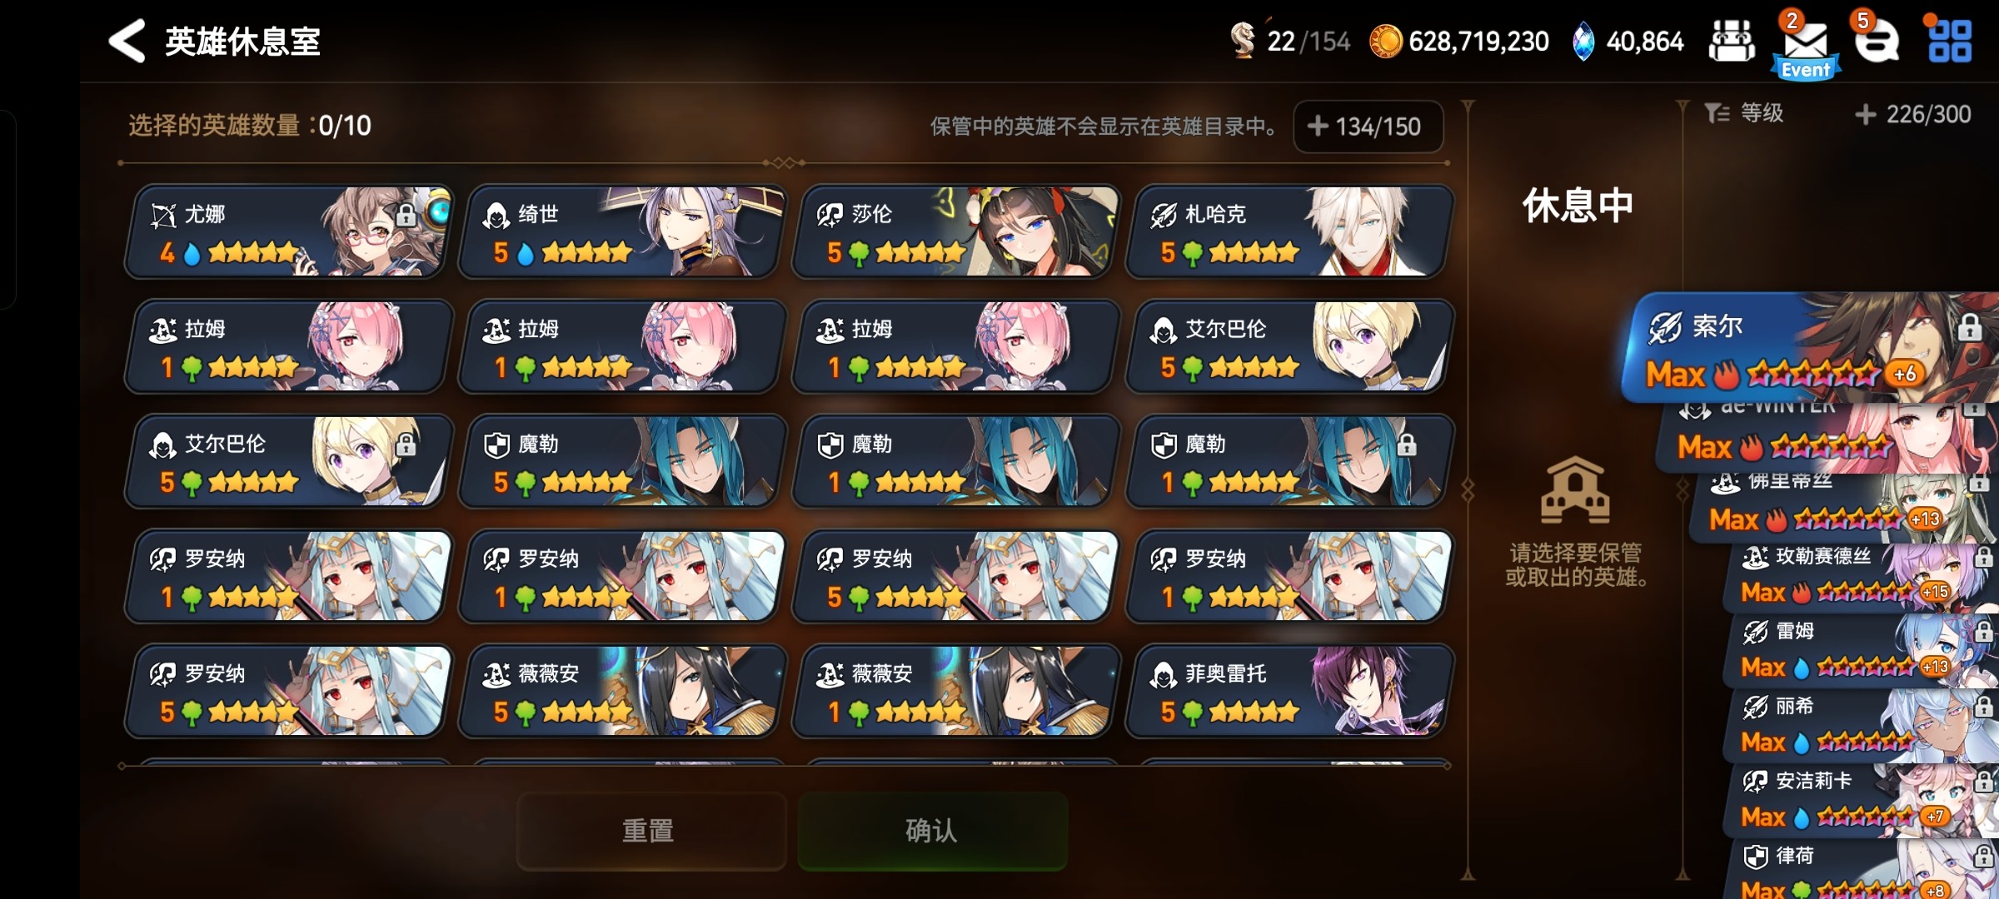Expand waiting room slots 134/150

coord(1368,127)
